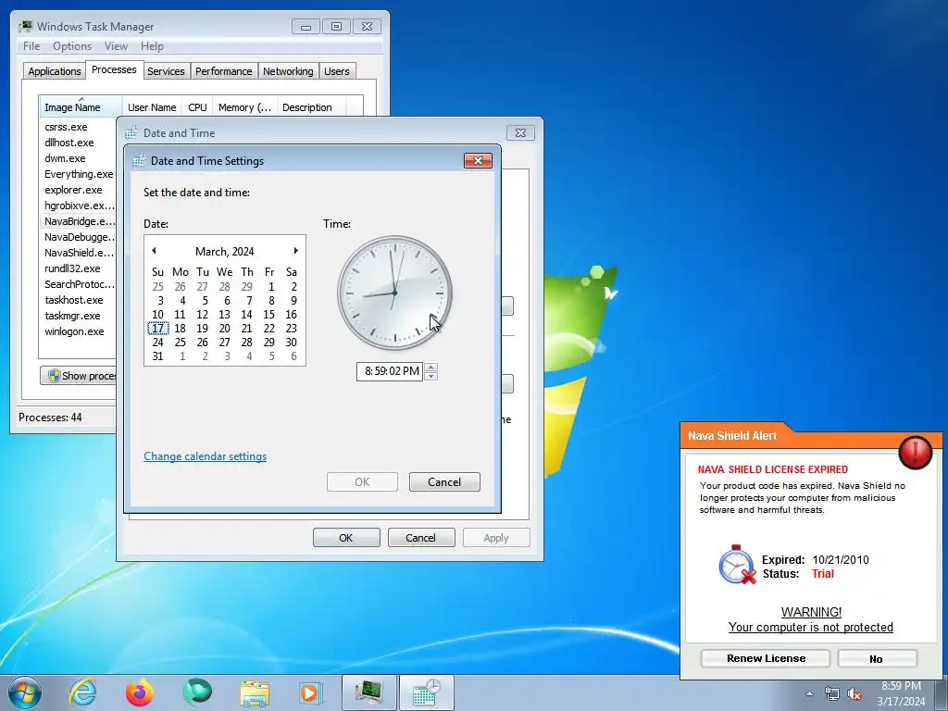Click Show processes from all users button

79,376
